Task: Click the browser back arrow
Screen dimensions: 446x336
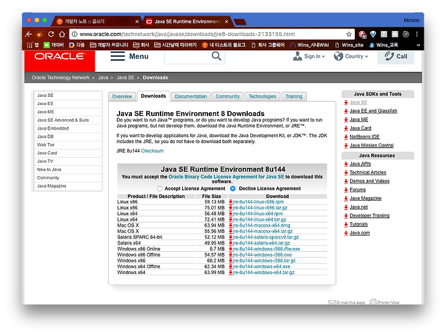Action: 28,35
